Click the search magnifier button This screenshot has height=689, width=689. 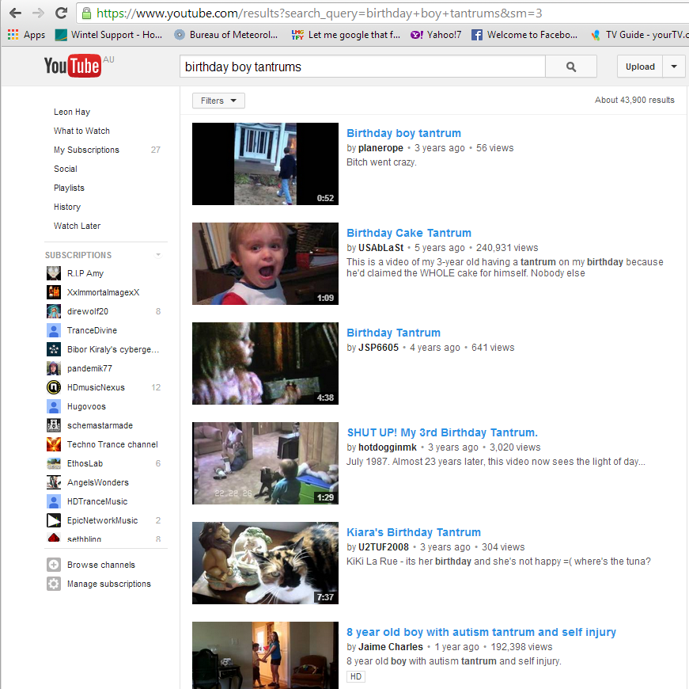coord(571,67)
